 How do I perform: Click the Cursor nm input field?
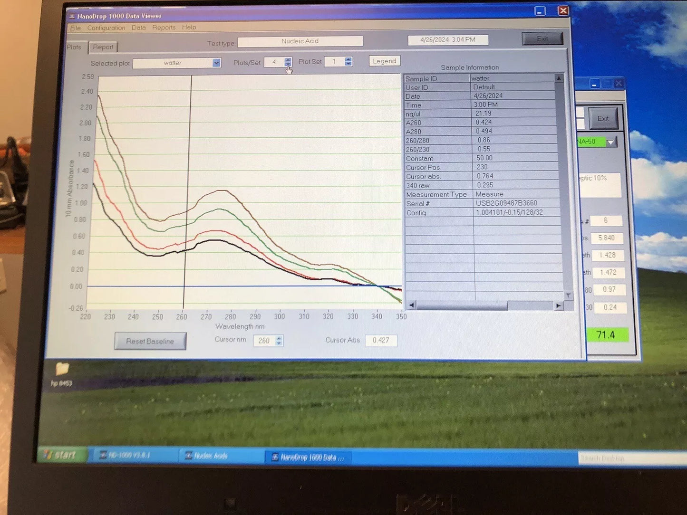pyautogui.click(x=263, y=341)
